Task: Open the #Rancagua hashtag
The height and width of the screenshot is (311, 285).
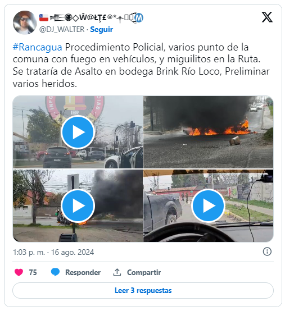Action: pyautogui.click(x=37, y=47)
